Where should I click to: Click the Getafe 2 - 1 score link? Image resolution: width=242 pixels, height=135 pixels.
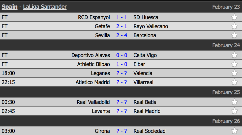coord(122,26)
